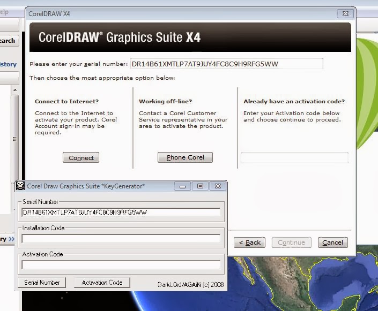This screenshot has height=311, width=378.
Task: Click the skull icon in the KeyGenerator title bar
Action: pos(20,186)
